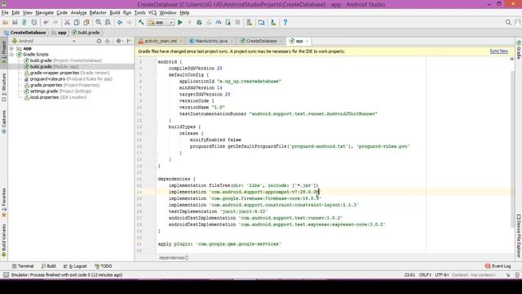This screenshot has height=294, width=522.
Task: Open the Refactor menu
Action: point(98,13)
